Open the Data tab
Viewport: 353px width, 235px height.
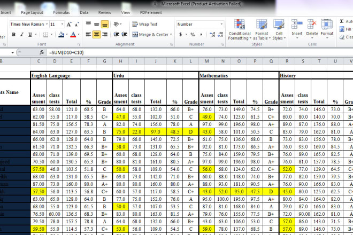pos(84,12)
